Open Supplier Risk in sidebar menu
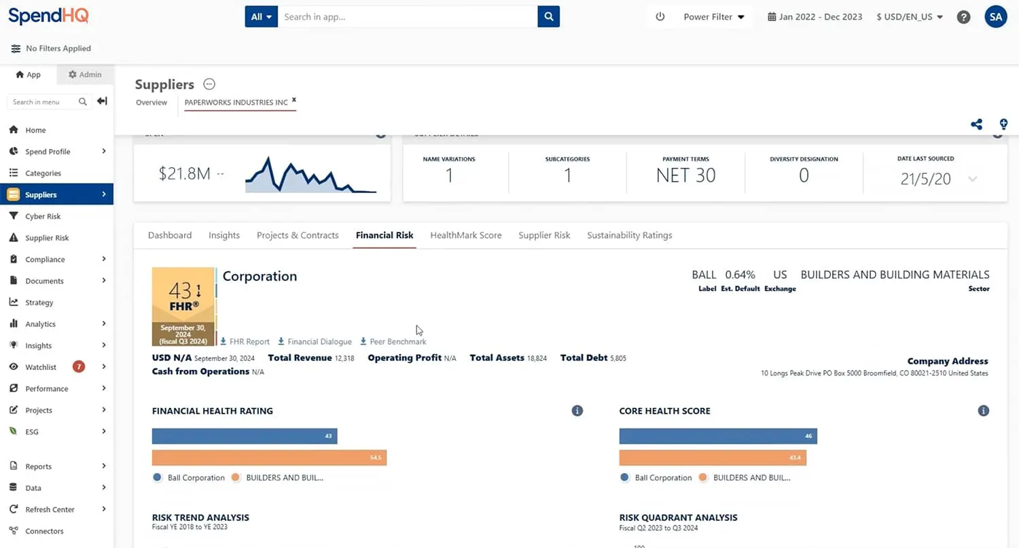Image resolution: width=1019 pixels, height=548 pixels. (47, 238)
